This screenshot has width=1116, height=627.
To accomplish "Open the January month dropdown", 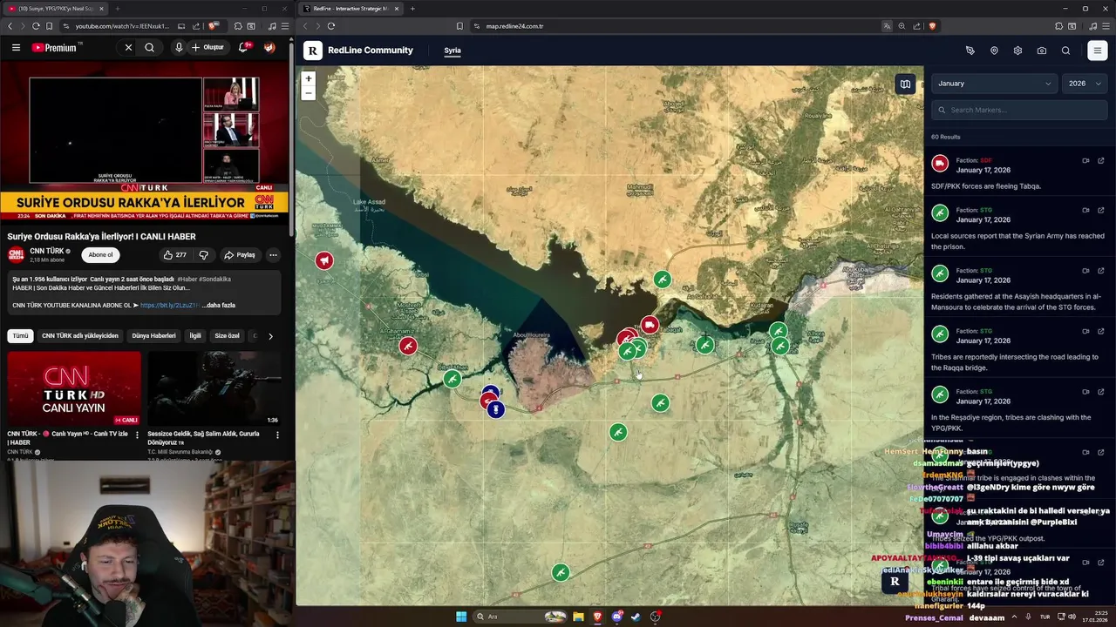I will click(x=994, y=84).
